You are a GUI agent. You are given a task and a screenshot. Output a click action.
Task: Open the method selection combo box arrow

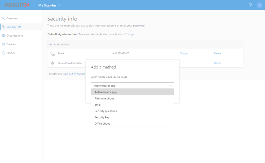click(171, 86)
